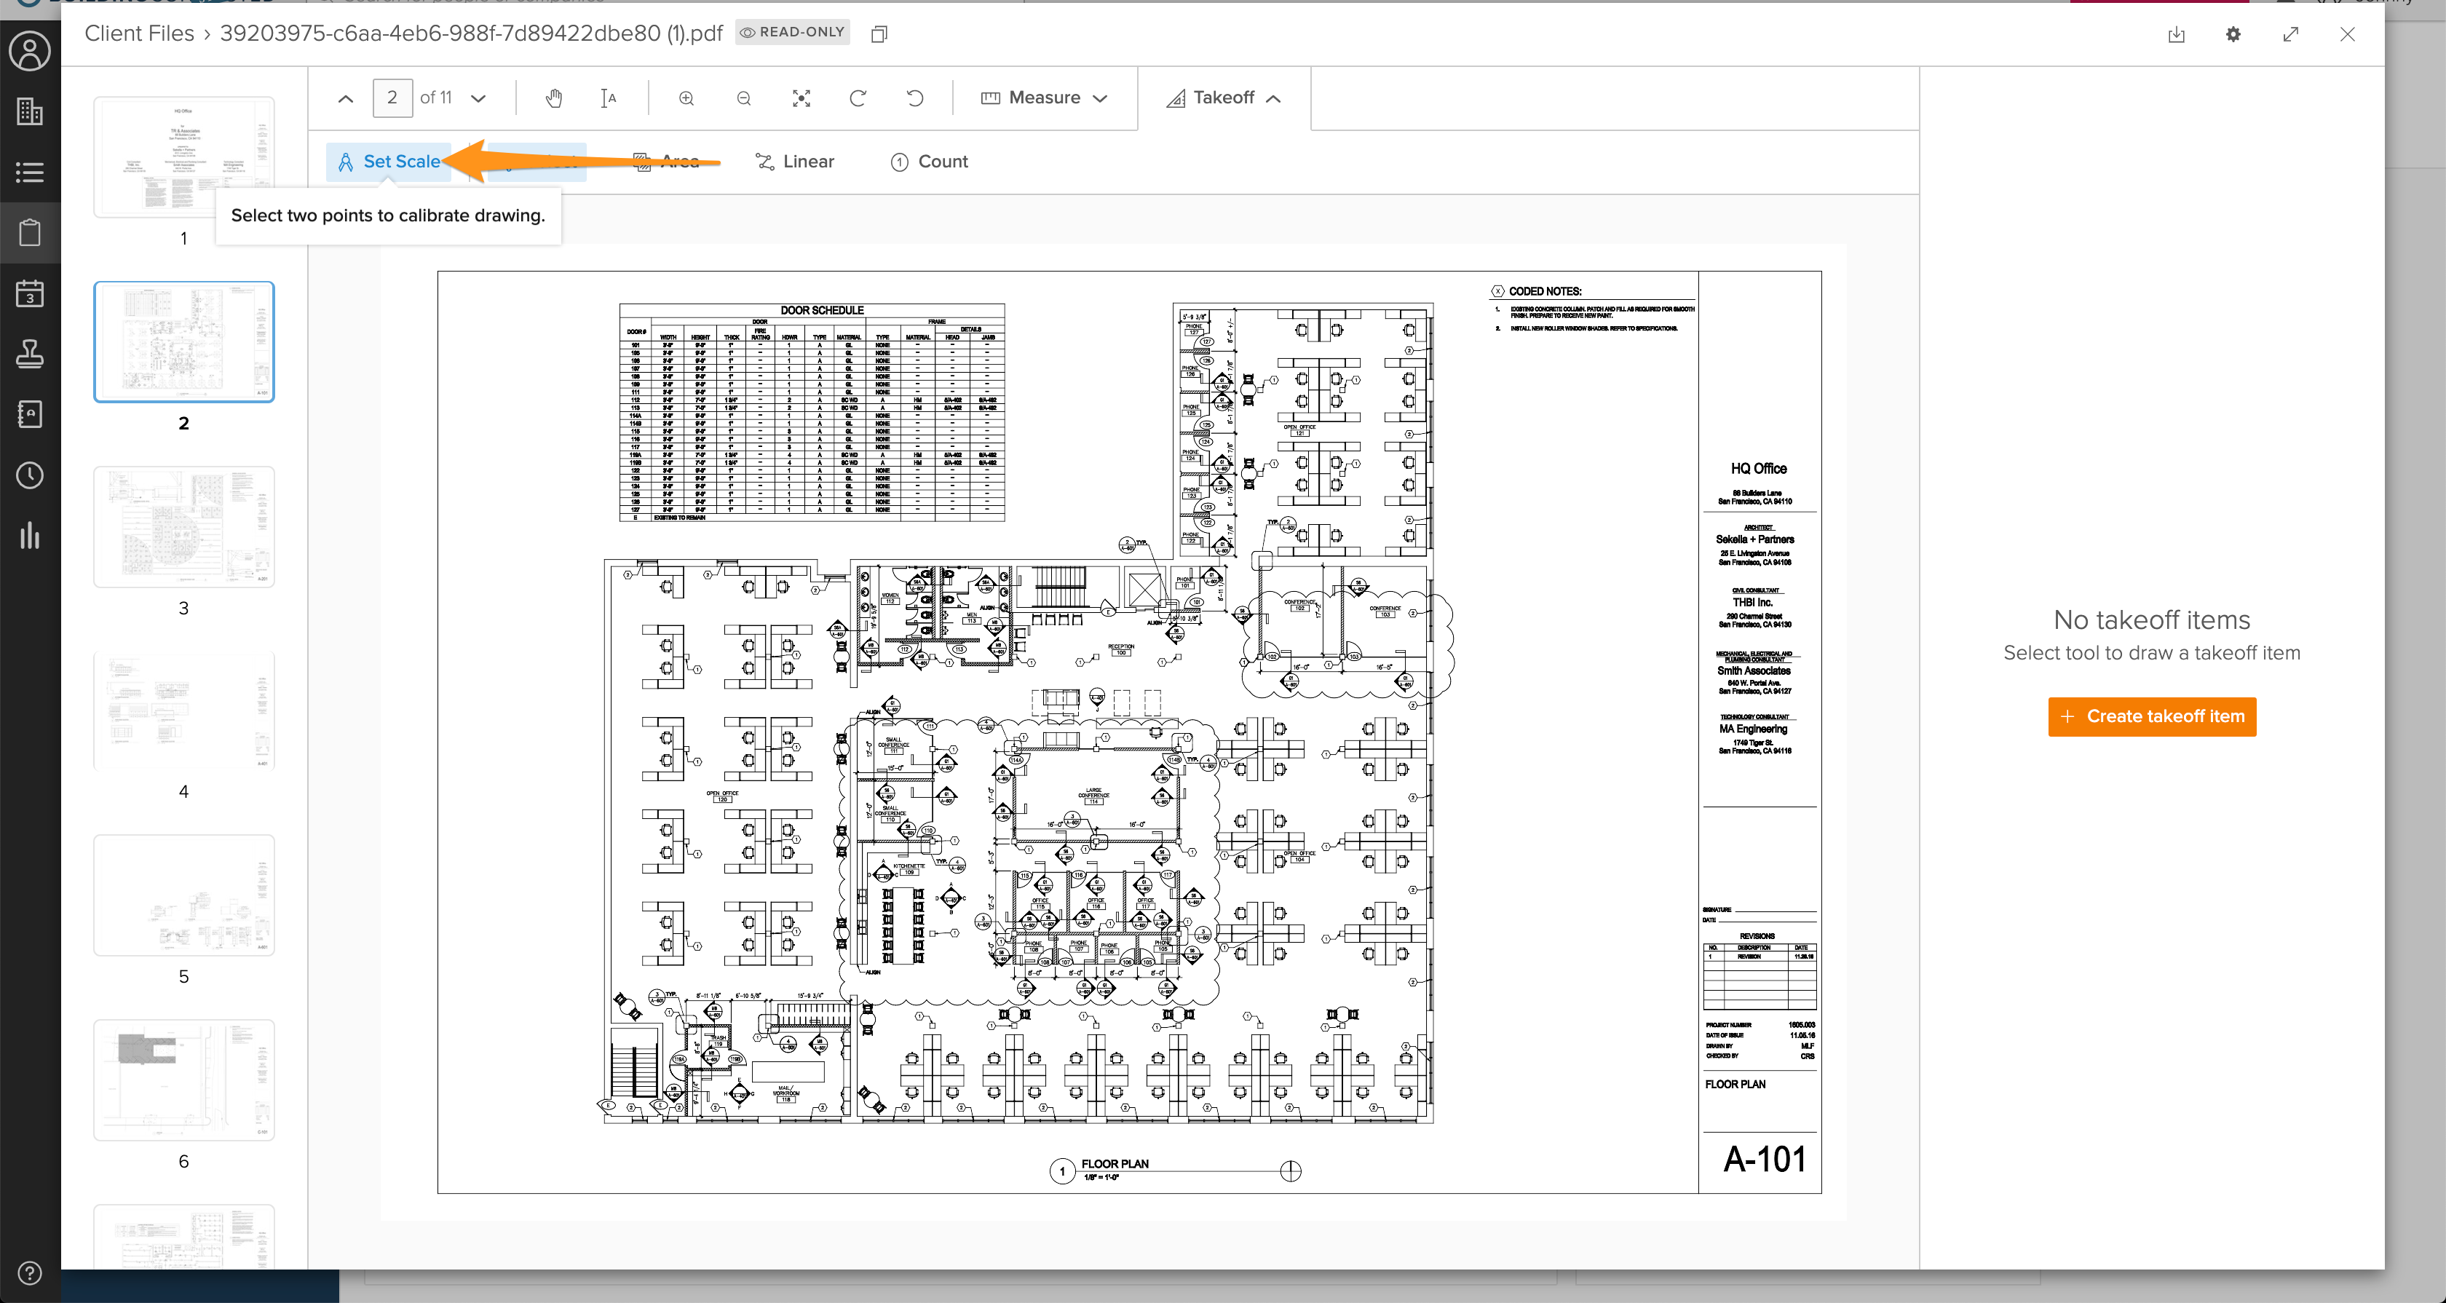2446x1303 pixels.
Task: Click the Set Scale button
Action: 388,162
